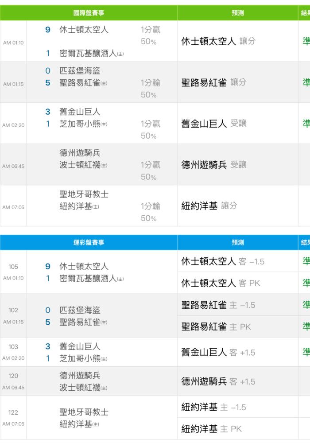This screenshot has height=443, width=310.
Task: Click 1分贏 50% in the 休士頓太空人 row
Action: click(x=151, y=35)
